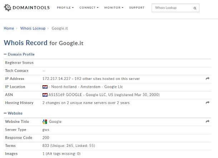The height and width of the screenshot is (158, 218).
Task: Collapse the Domain Profile section
Action: pos(19,54)
